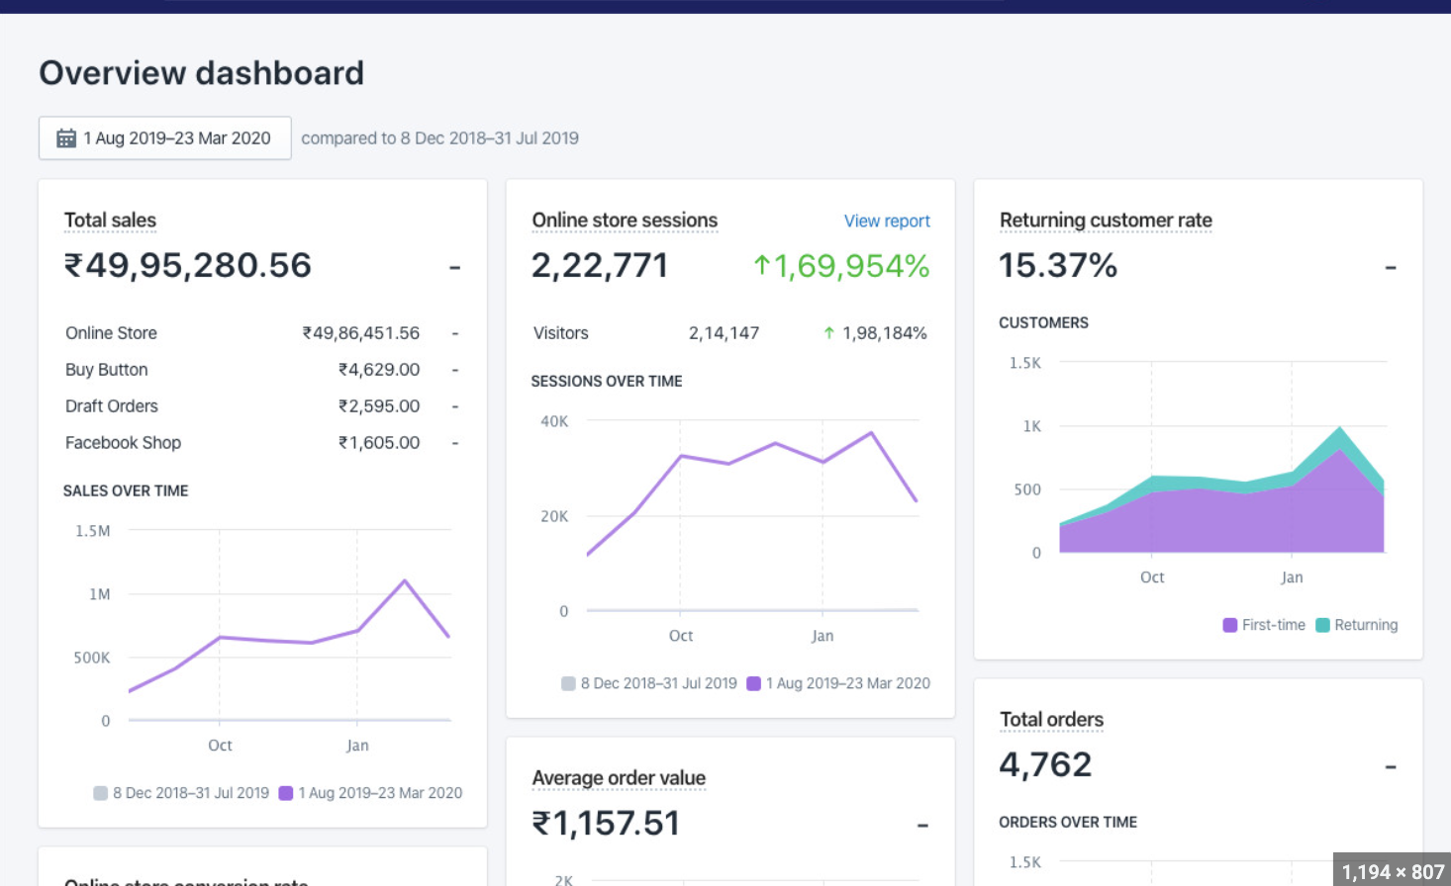Click the ₹49,86,451.56 Online Store amount

tap(360, 333)
